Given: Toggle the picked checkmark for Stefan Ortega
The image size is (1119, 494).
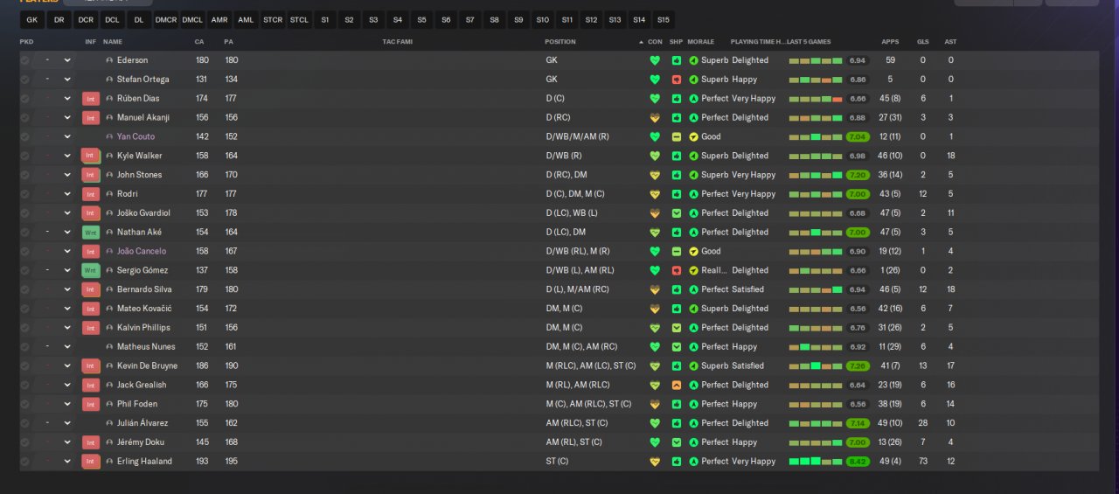Looking at the screenshot, I should [x=24, y=80].
